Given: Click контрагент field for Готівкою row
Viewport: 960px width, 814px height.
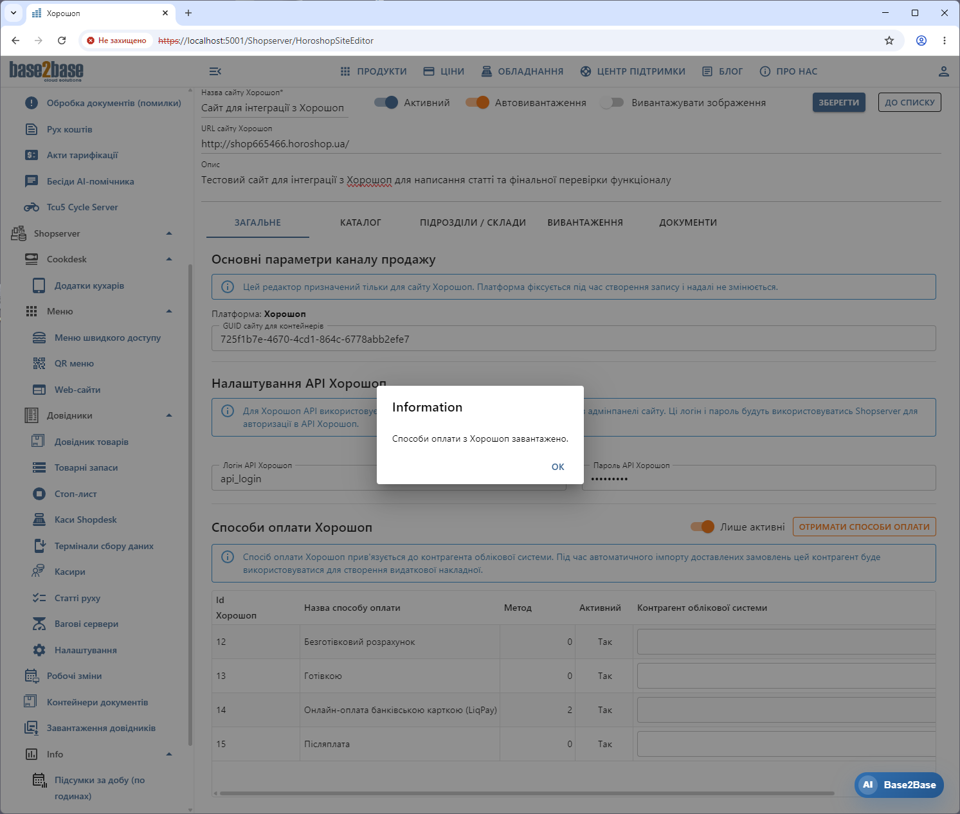Looking at the screenshot, I should [786, 676].
